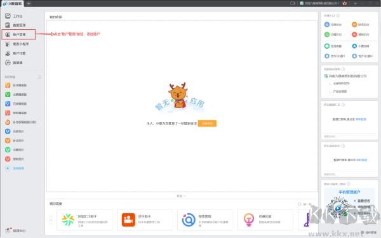Open a new tab with plus button
381x238 pixels.
(x=29, y=3)
